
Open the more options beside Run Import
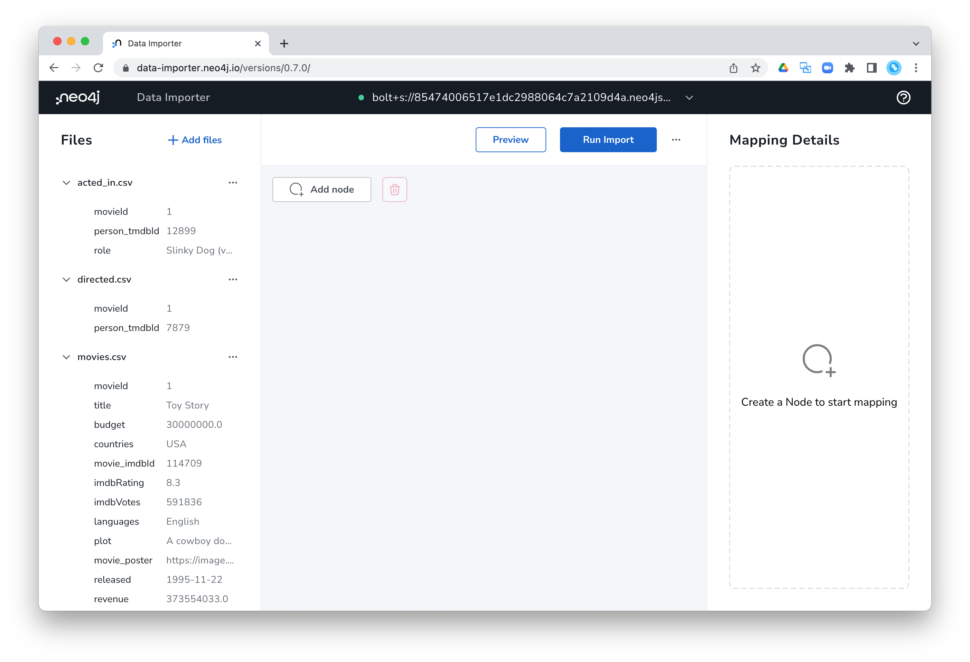click(x=676, y=140)
